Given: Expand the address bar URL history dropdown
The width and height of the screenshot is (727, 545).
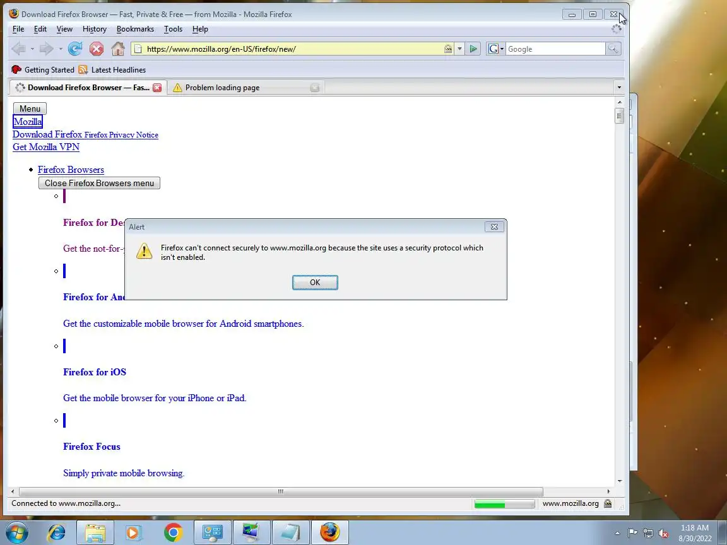Looking at the screenshot, I should [x=459, y=49].
